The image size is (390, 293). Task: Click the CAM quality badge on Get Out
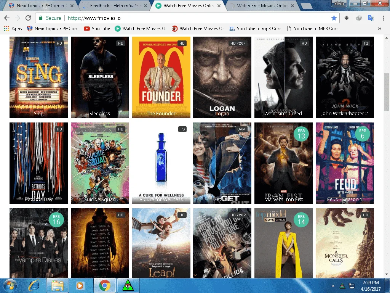[x=241, y=129]
